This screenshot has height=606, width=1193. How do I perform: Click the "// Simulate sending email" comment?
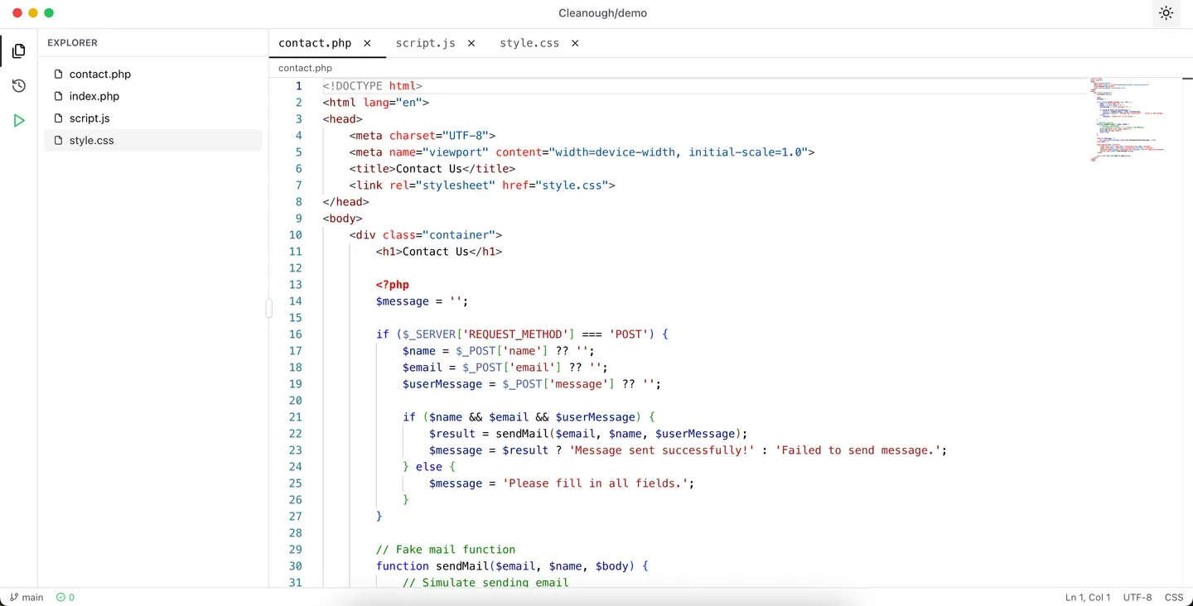coord(485,583)
